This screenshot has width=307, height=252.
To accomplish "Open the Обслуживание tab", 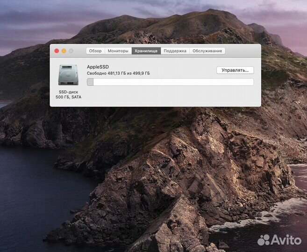I will (x=207, y=51).
